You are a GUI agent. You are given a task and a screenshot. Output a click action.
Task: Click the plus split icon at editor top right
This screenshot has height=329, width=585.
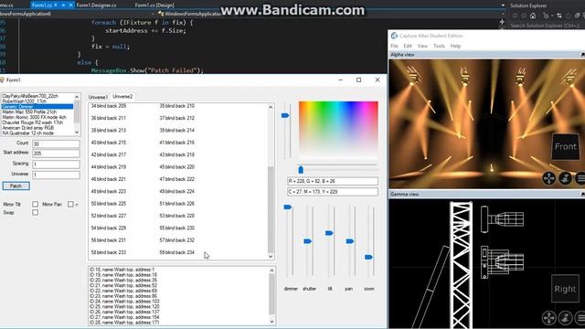(502, 22)
